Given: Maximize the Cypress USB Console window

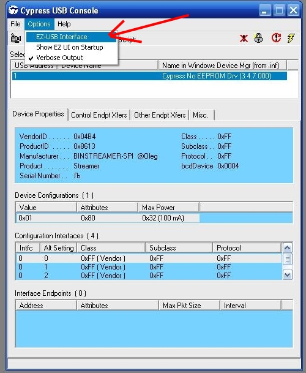Looking at the screenshot, I should pos(279,10).
